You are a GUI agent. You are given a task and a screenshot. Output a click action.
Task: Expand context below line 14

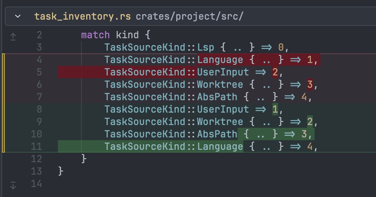click(13, 185)
